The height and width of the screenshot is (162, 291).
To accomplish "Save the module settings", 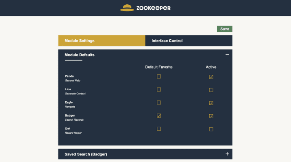I will coord(225,29).
